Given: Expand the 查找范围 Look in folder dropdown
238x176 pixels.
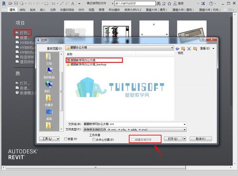Looking at the screenshot, I should (172, 48).
